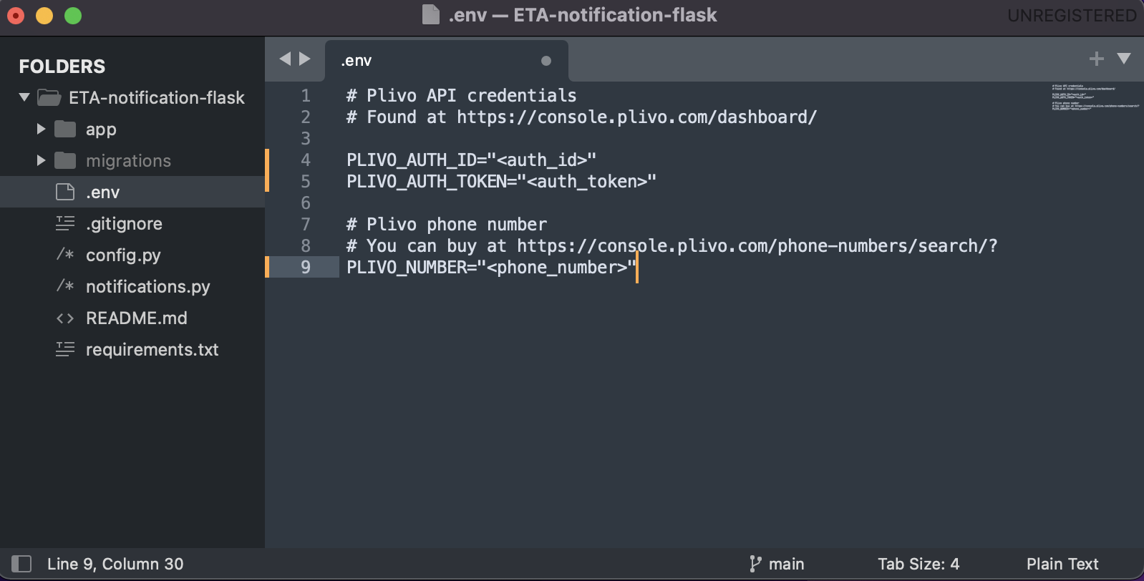Screen dimensions: 1144x581
Task: Expand the app folder
Action: [41, 129]
